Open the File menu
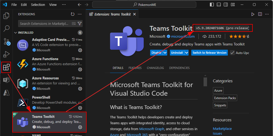 point(14,5)
